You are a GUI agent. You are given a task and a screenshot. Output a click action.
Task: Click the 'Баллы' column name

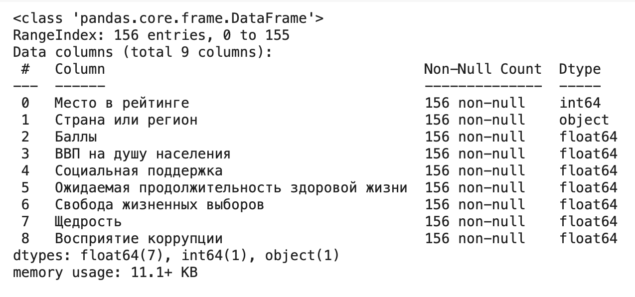point(76,137)
